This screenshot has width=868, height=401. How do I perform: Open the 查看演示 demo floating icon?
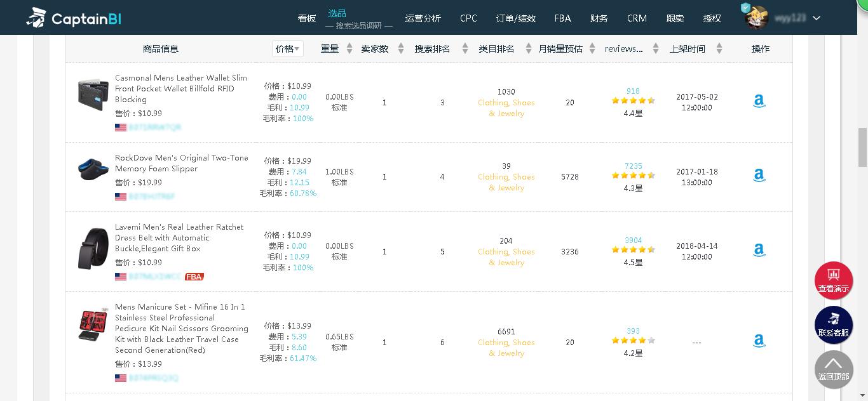click(834, 280)
